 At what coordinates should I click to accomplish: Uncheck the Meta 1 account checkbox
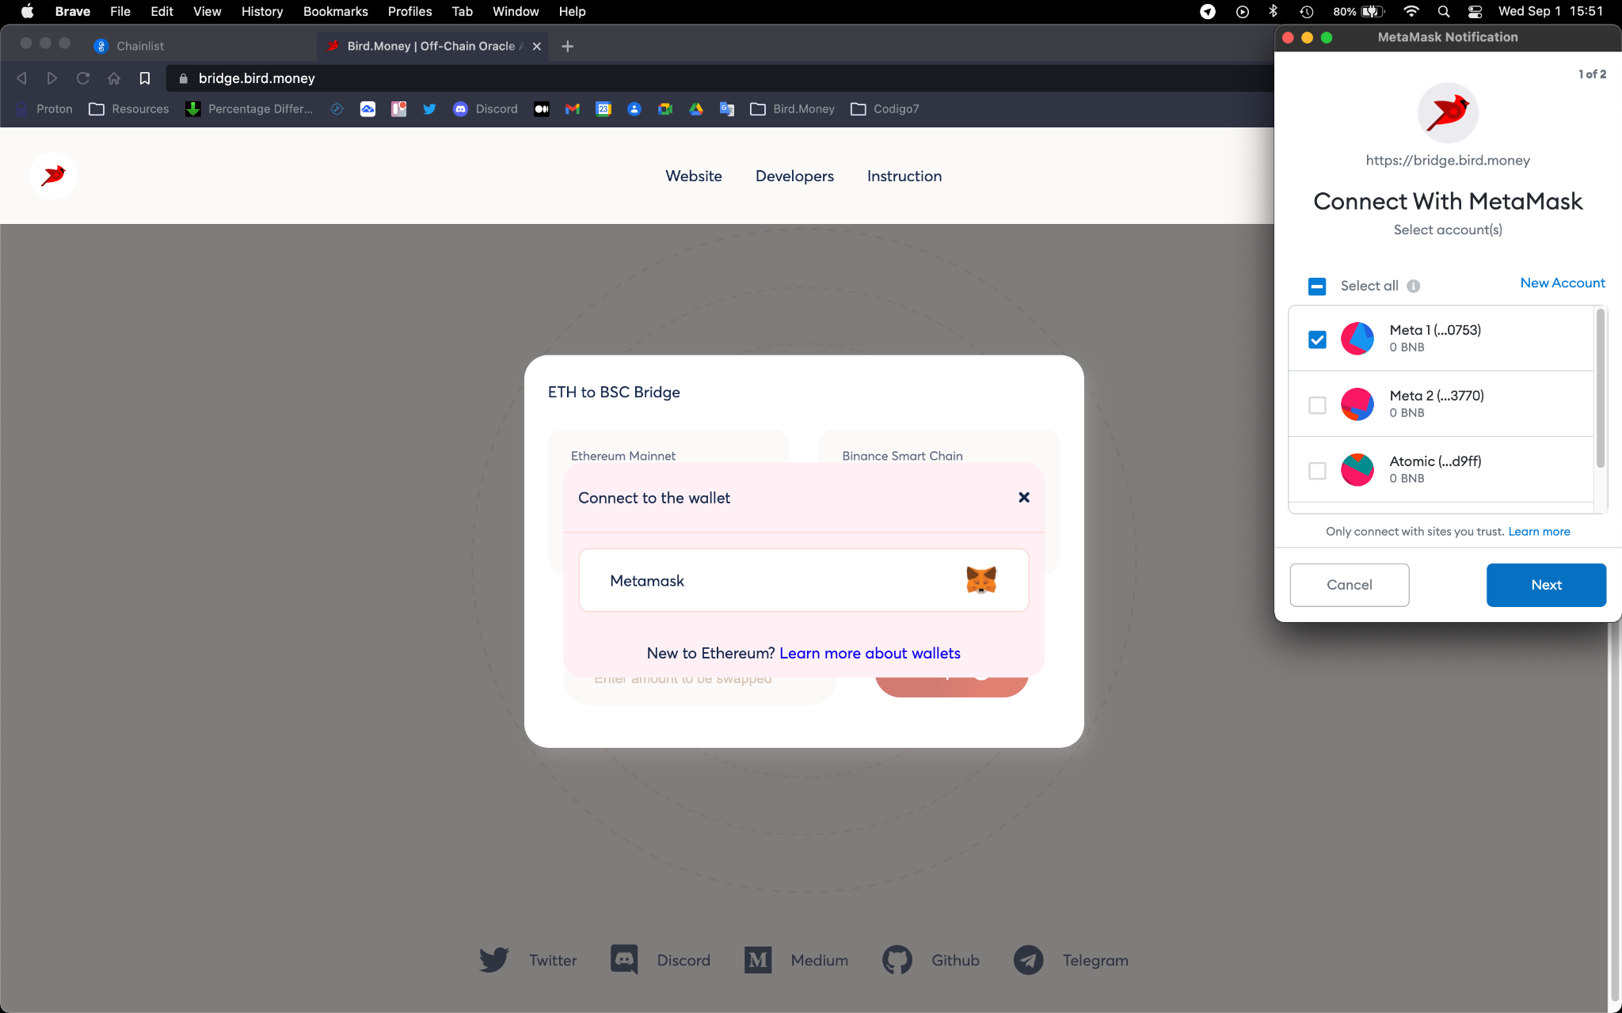[1317, 340]
